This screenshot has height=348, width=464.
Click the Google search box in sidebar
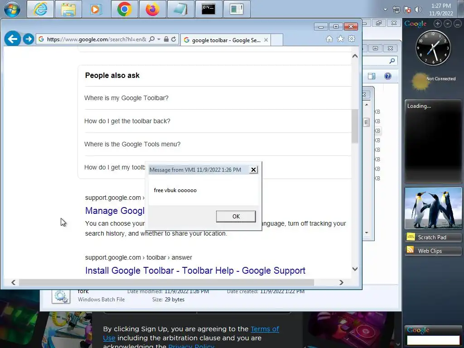(x=433, y=340)
